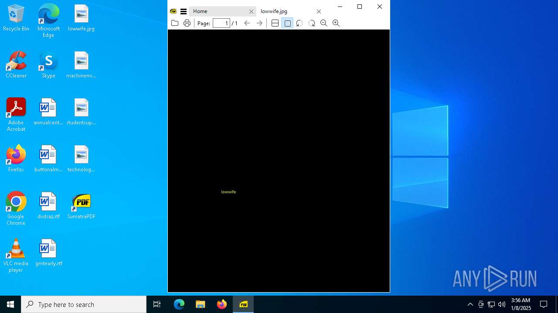Select Microsoft Edge desktop shortcut
The width and height of the screenshot is (558, 313).
pos(48,21)
